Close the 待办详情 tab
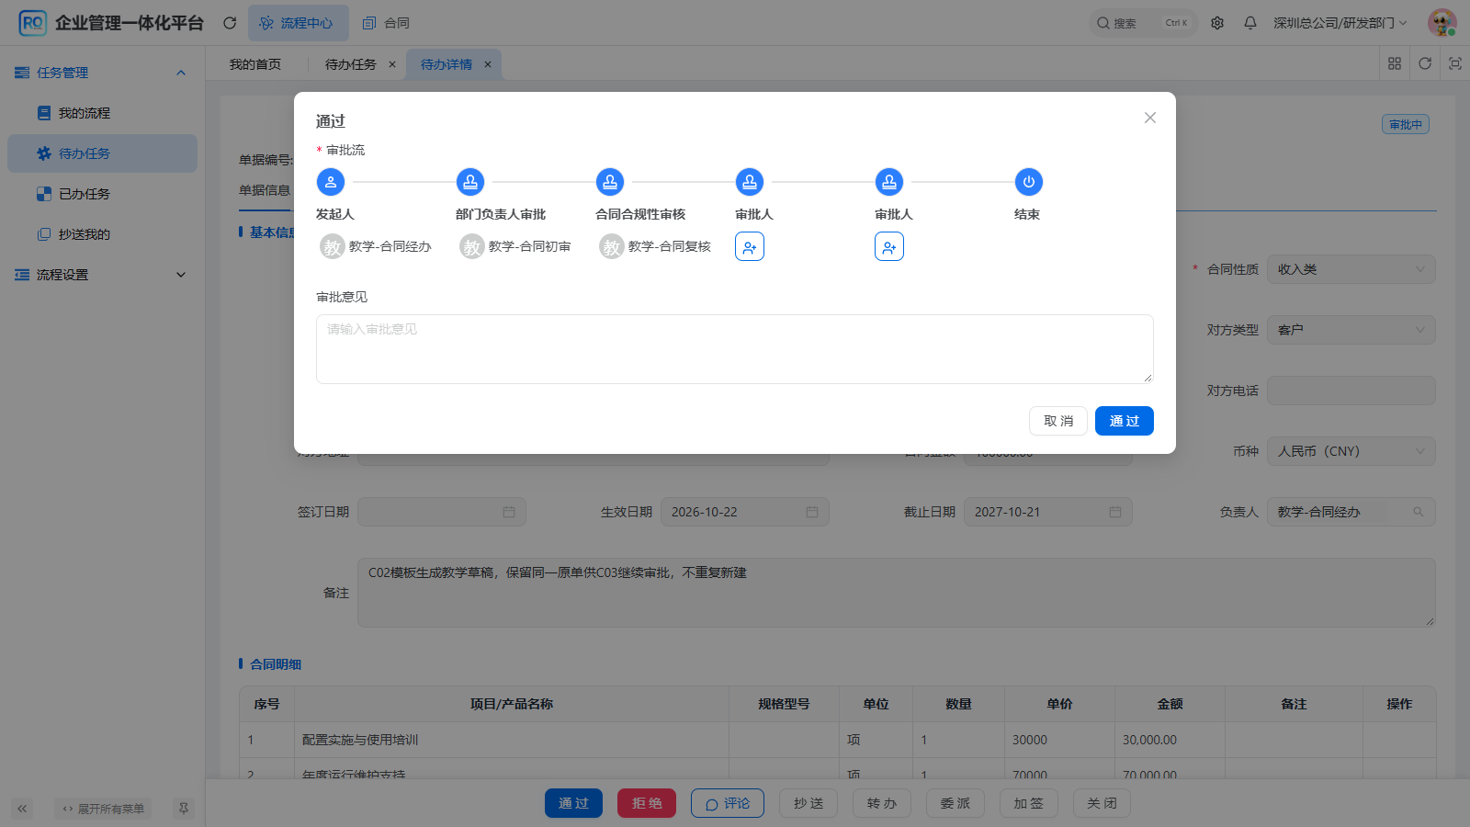The height and width of the screenshot is (827, 1470). (488, 64)
